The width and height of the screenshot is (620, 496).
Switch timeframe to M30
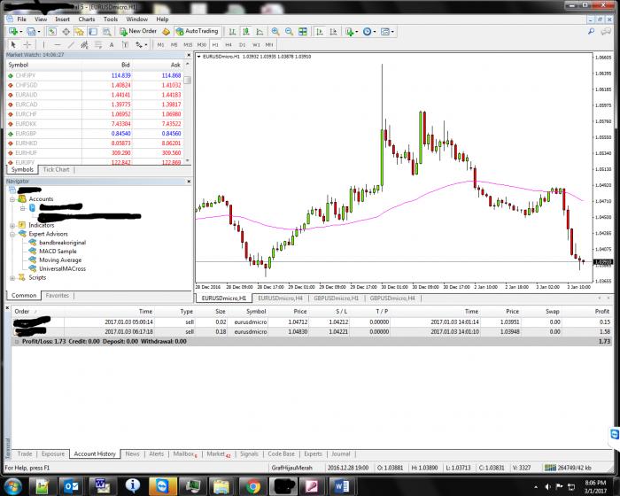click(x=202, y=44)
